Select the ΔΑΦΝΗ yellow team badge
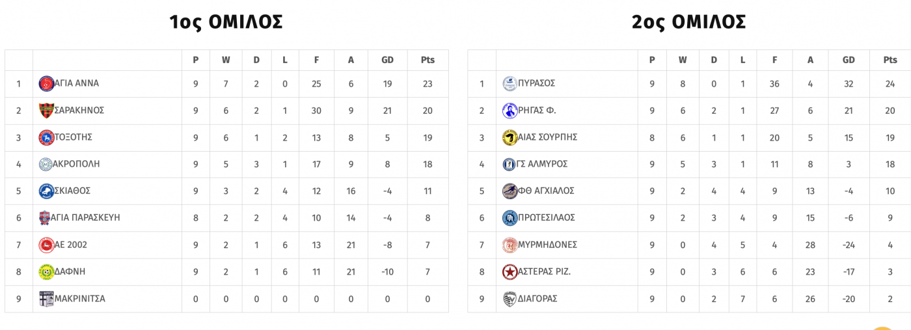Screen dimensions: 911x330 tap(46, 271)
